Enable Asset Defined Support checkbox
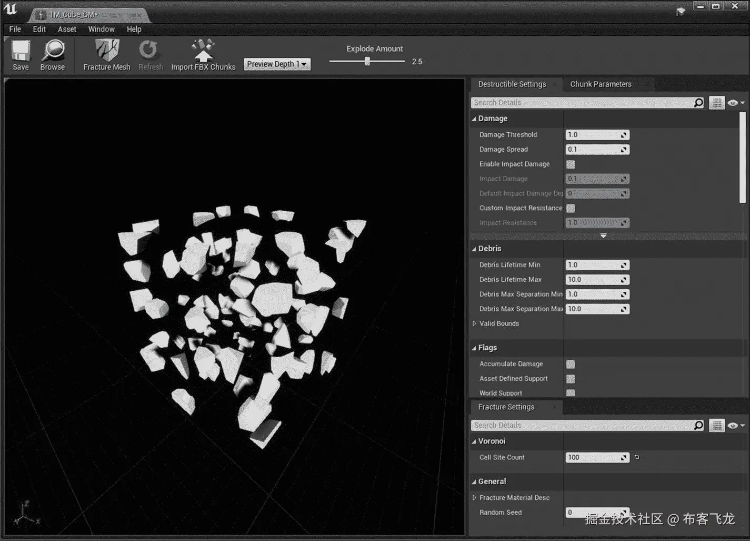Screen dimensions: 750x541 pyautogui.click(x=571, y=379)
